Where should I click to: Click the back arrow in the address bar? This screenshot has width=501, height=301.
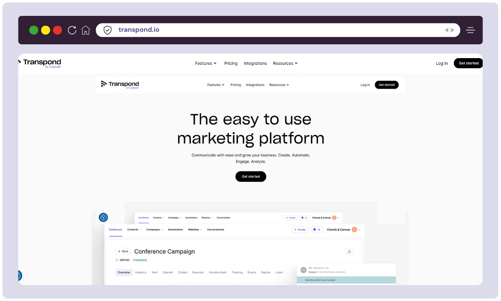click(446, 30)
